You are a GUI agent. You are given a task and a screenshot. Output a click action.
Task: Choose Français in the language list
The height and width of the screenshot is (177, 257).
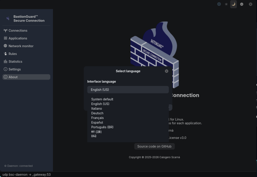tap(97, 118)
